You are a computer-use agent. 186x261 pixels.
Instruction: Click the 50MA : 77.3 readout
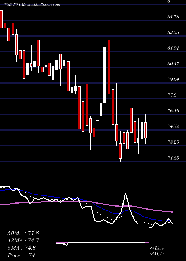point(23,233)
